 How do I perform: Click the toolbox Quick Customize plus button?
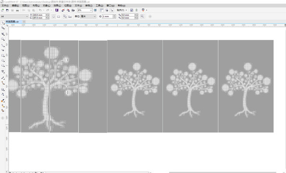coord(2,118)
